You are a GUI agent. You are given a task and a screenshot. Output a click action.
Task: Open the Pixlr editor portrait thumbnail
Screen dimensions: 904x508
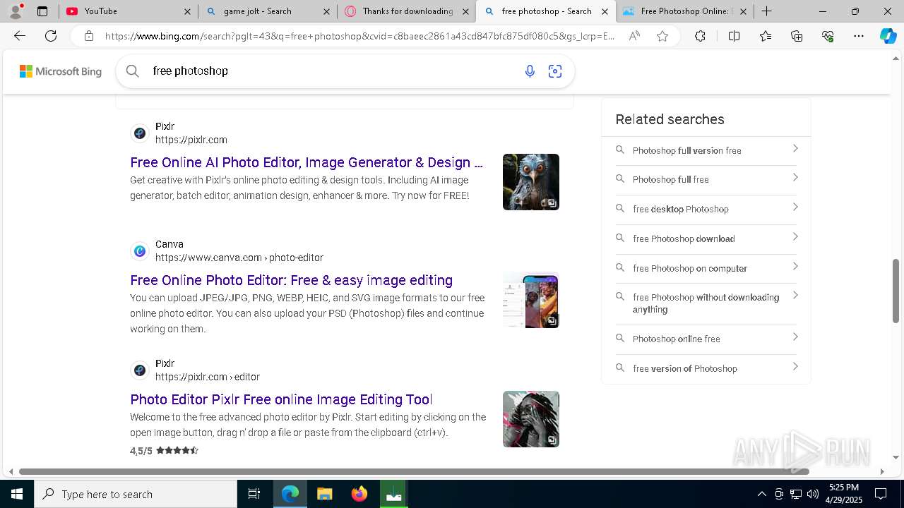tap(531, 419)
